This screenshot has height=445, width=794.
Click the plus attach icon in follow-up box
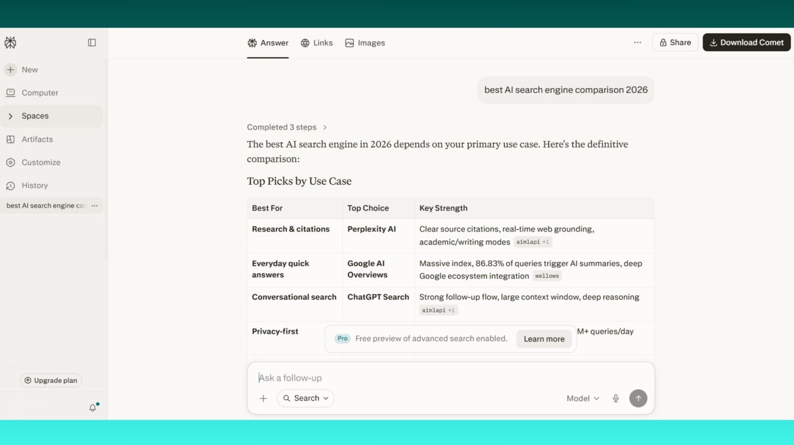click(263, 398)
